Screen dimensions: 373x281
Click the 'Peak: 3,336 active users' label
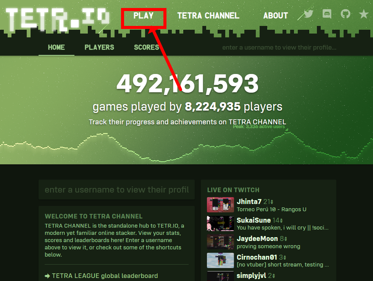tap(259, 127)
